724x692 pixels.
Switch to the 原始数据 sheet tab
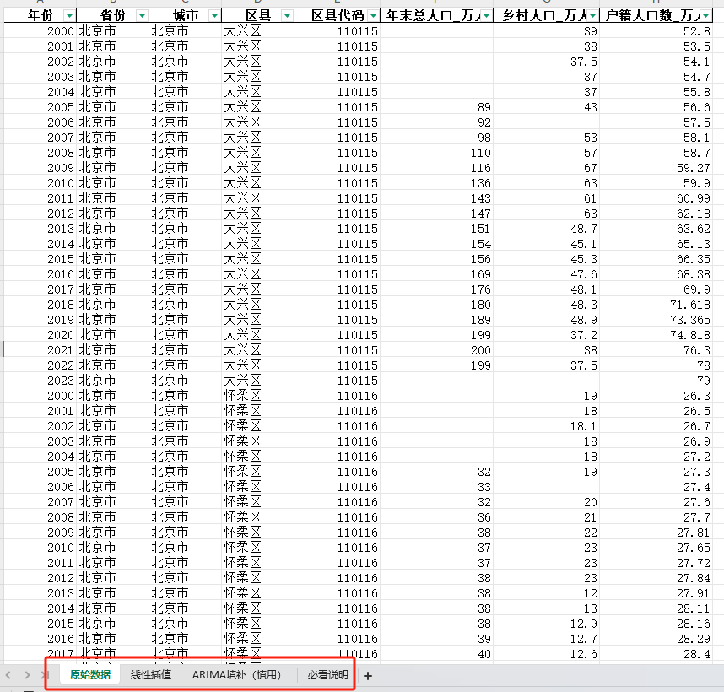tap(90, 675)
